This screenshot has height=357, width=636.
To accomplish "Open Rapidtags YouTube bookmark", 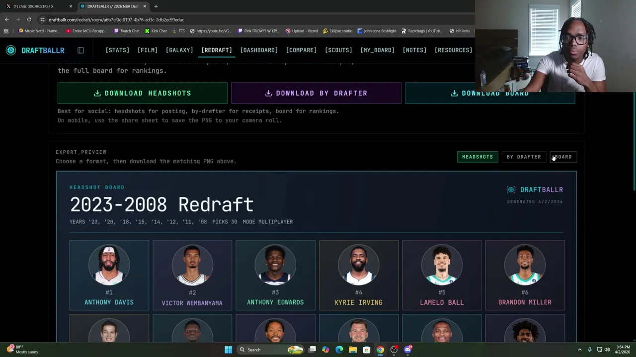I will tap(422, 31).
